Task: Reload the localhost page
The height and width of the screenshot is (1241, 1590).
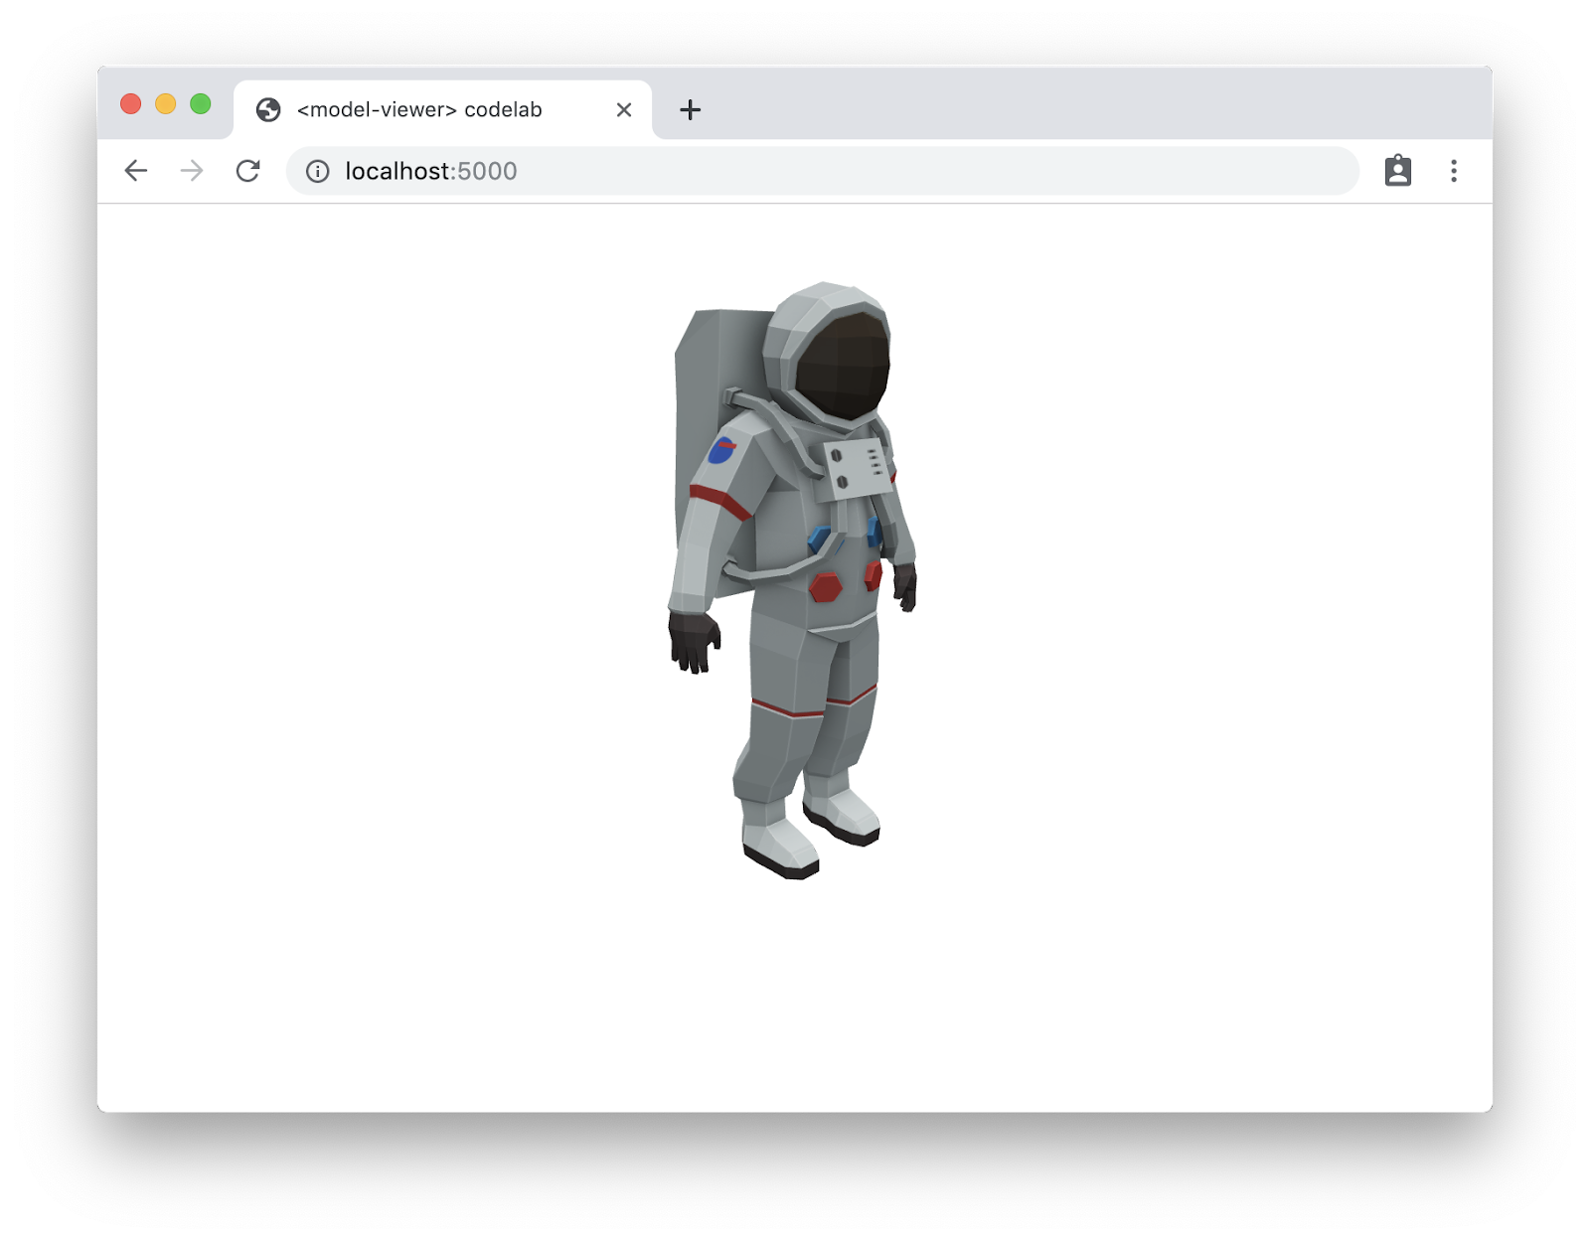Action: 247,171
